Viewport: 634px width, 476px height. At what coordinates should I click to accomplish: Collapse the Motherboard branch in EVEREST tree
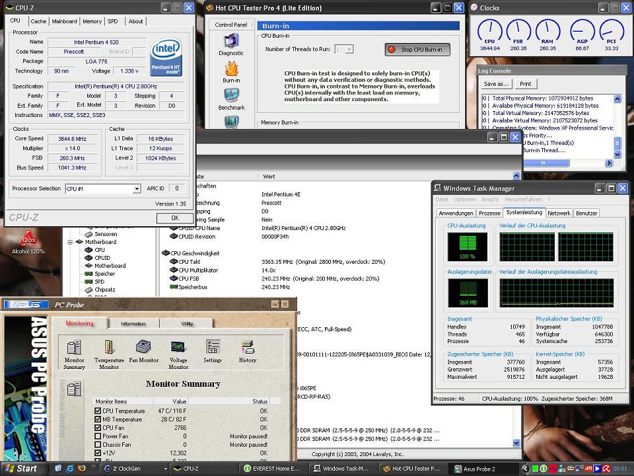70,242
